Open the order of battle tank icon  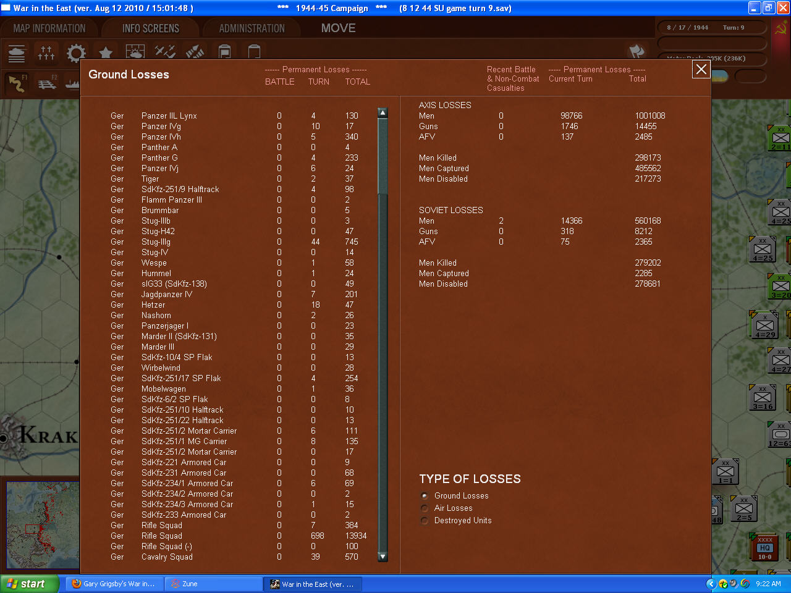tap(17, 53)
